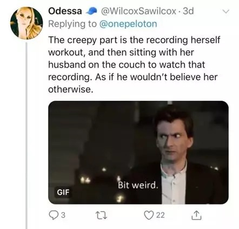
Task: Click the 'Bit weird.' caption in the GIF
Action: (x=138, y=185)
